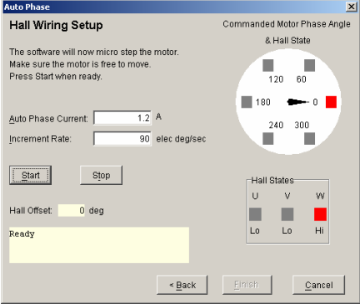360x304 pixels.
Task: Click the 'Lo' label under U
Action: pos(255,231)
